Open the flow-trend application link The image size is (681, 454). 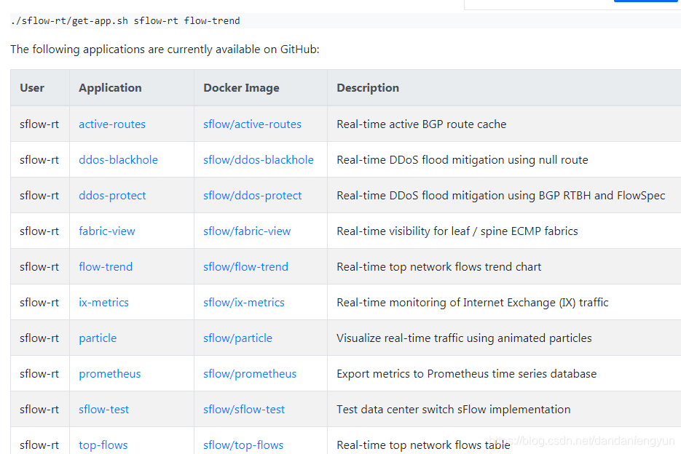(105, 266)
